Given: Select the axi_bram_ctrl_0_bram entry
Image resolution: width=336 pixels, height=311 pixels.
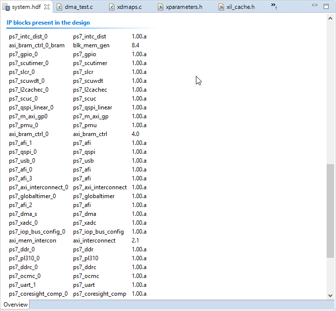Looking at the screenshot, I should pyautogui.click(x=37, y=45).
